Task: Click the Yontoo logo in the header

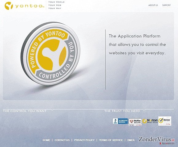Action: click(25, 6)
